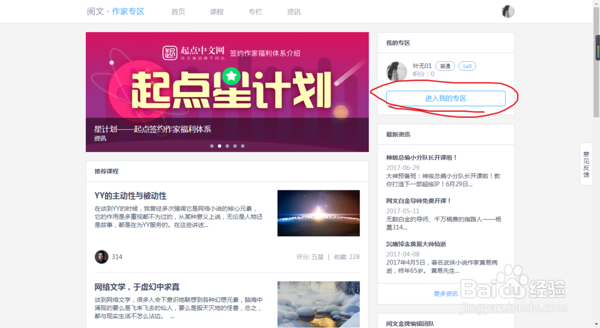This screenshot has height=328, width=600.
Task: Open banner title 星计划——起点签约作家福利体系
Action: (152, 129)
